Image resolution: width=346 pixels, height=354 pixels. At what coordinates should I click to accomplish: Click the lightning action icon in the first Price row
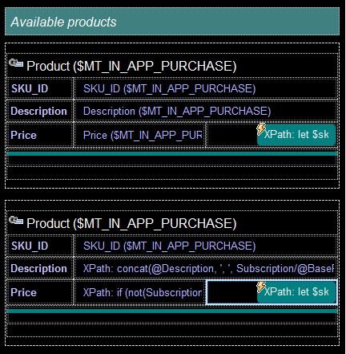click(261, 129)
